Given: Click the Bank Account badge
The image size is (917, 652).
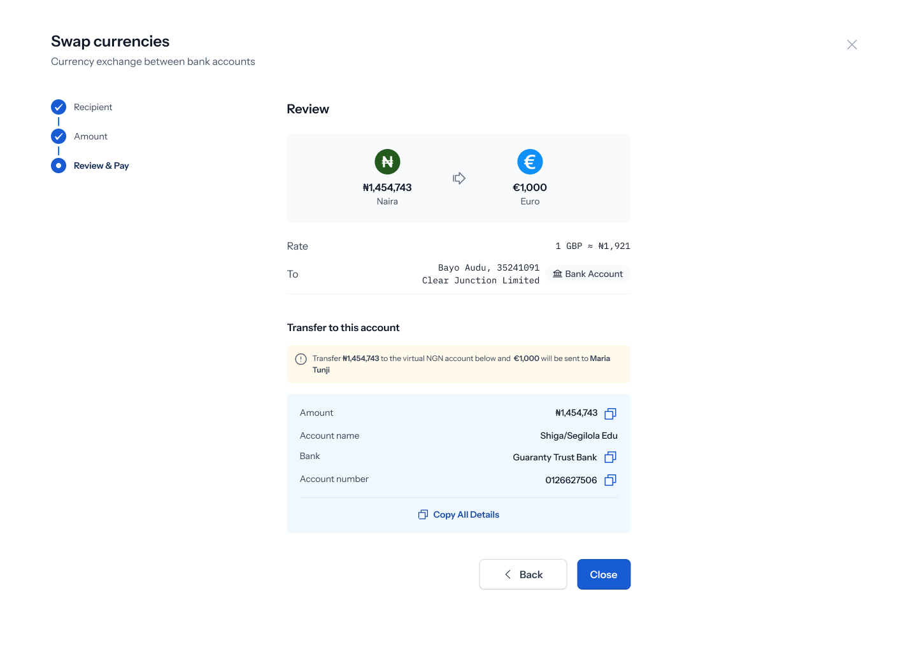Looking at the screenshot, I should click(588, 274).
